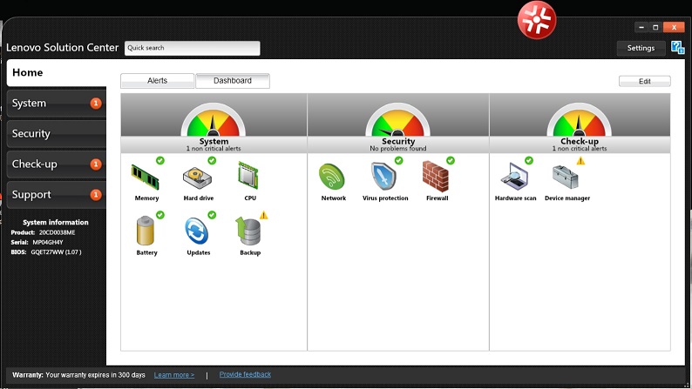Click the green check mark on Firewall

pos(451,160)
